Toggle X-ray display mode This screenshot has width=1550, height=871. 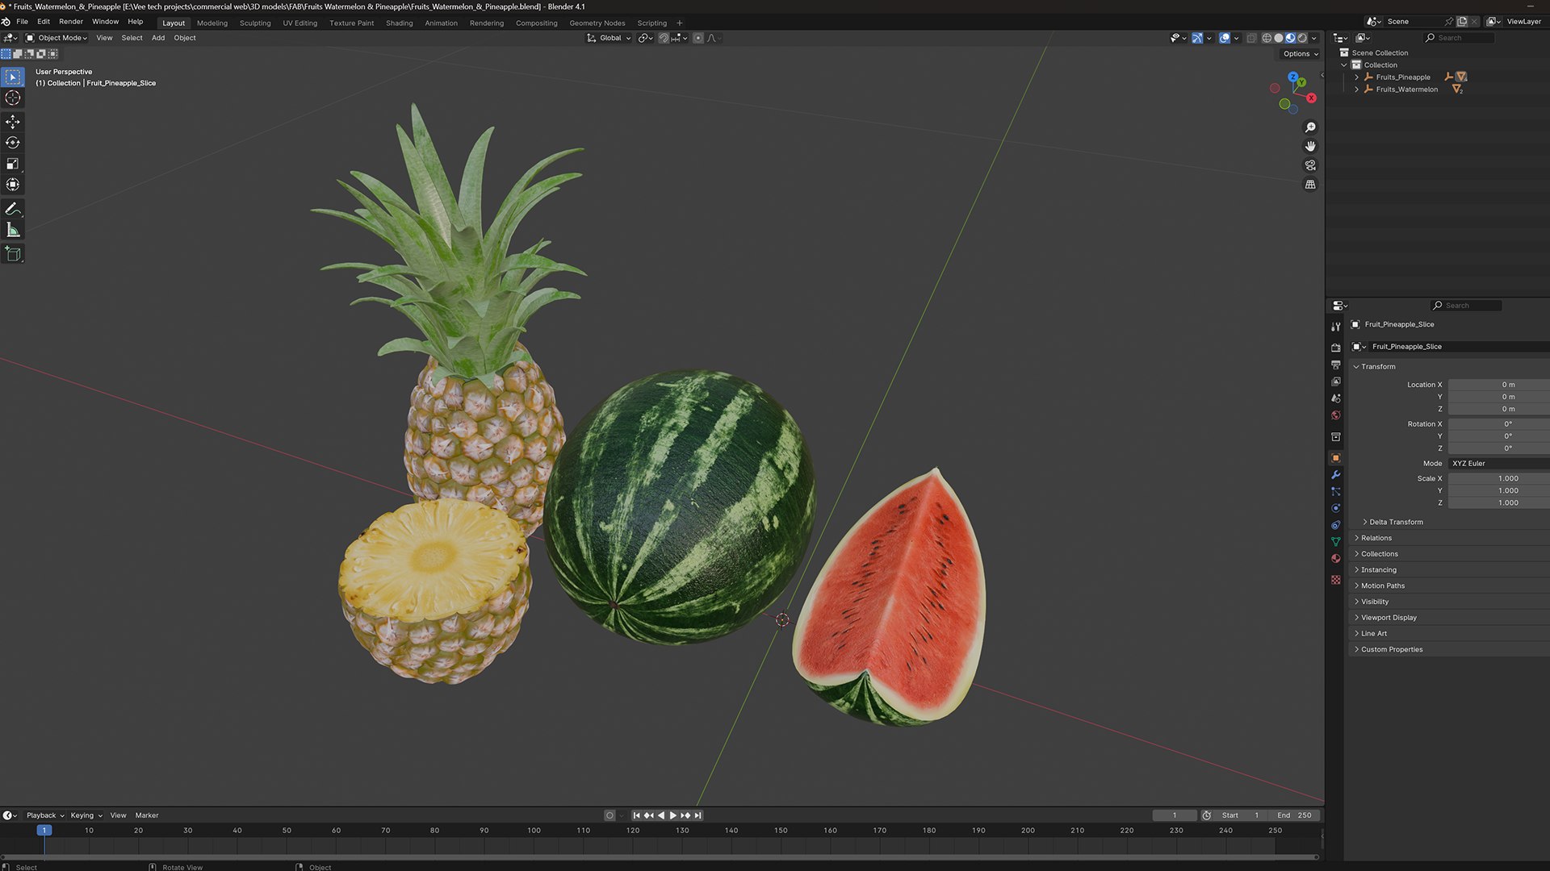1251,38
